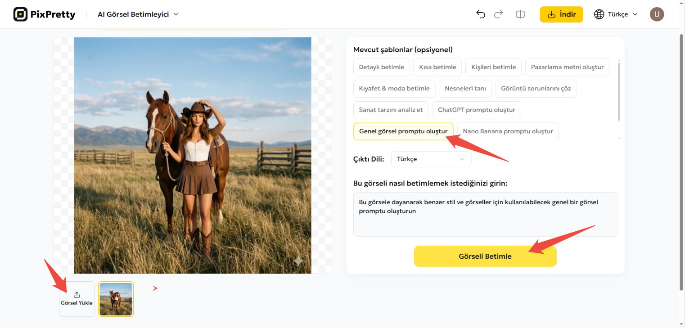The image size is (685, 328).
Task: Click the download icon on the İndir button
Action: tap(551, 14)
